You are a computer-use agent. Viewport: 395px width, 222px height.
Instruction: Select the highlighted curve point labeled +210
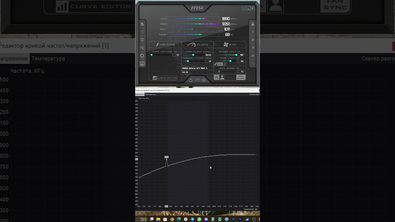(x=167, y=159)
